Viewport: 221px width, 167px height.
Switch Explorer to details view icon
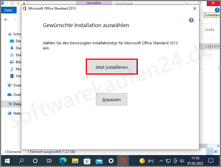(210, 152)
